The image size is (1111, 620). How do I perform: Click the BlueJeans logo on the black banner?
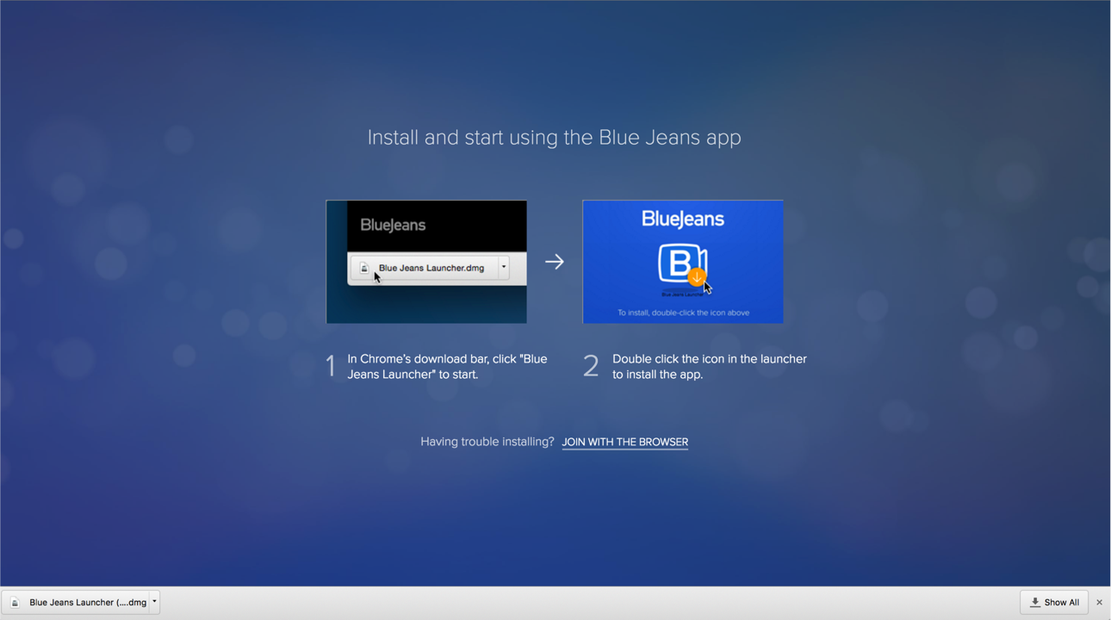[393, 226]
